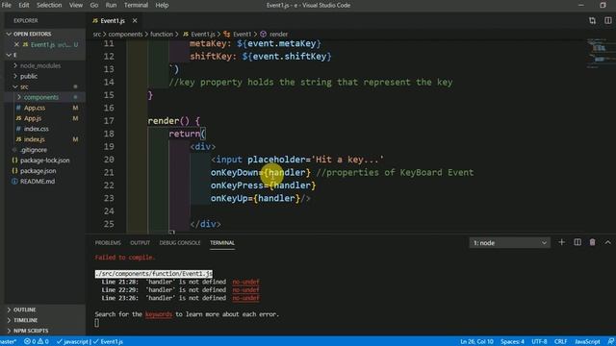Split the editor right

pyautogui.click(x=607, y=20)
